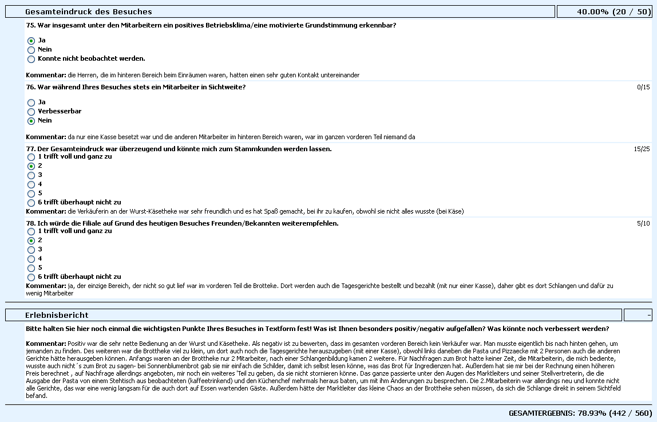
Task: Pick rating 5 for question 78
Action: coord(31,268)
